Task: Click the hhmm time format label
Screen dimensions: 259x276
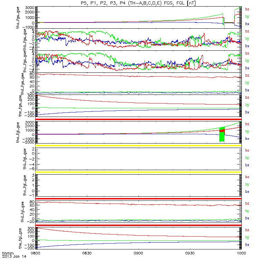Action: point(8,254)
